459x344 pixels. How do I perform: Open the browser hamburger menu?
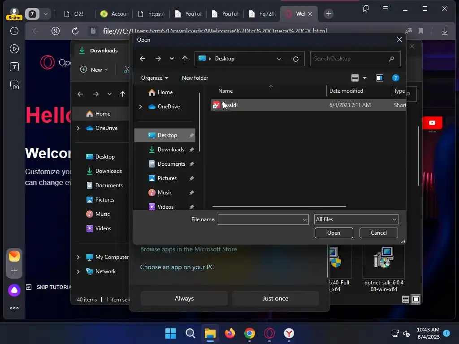point(385,9)
